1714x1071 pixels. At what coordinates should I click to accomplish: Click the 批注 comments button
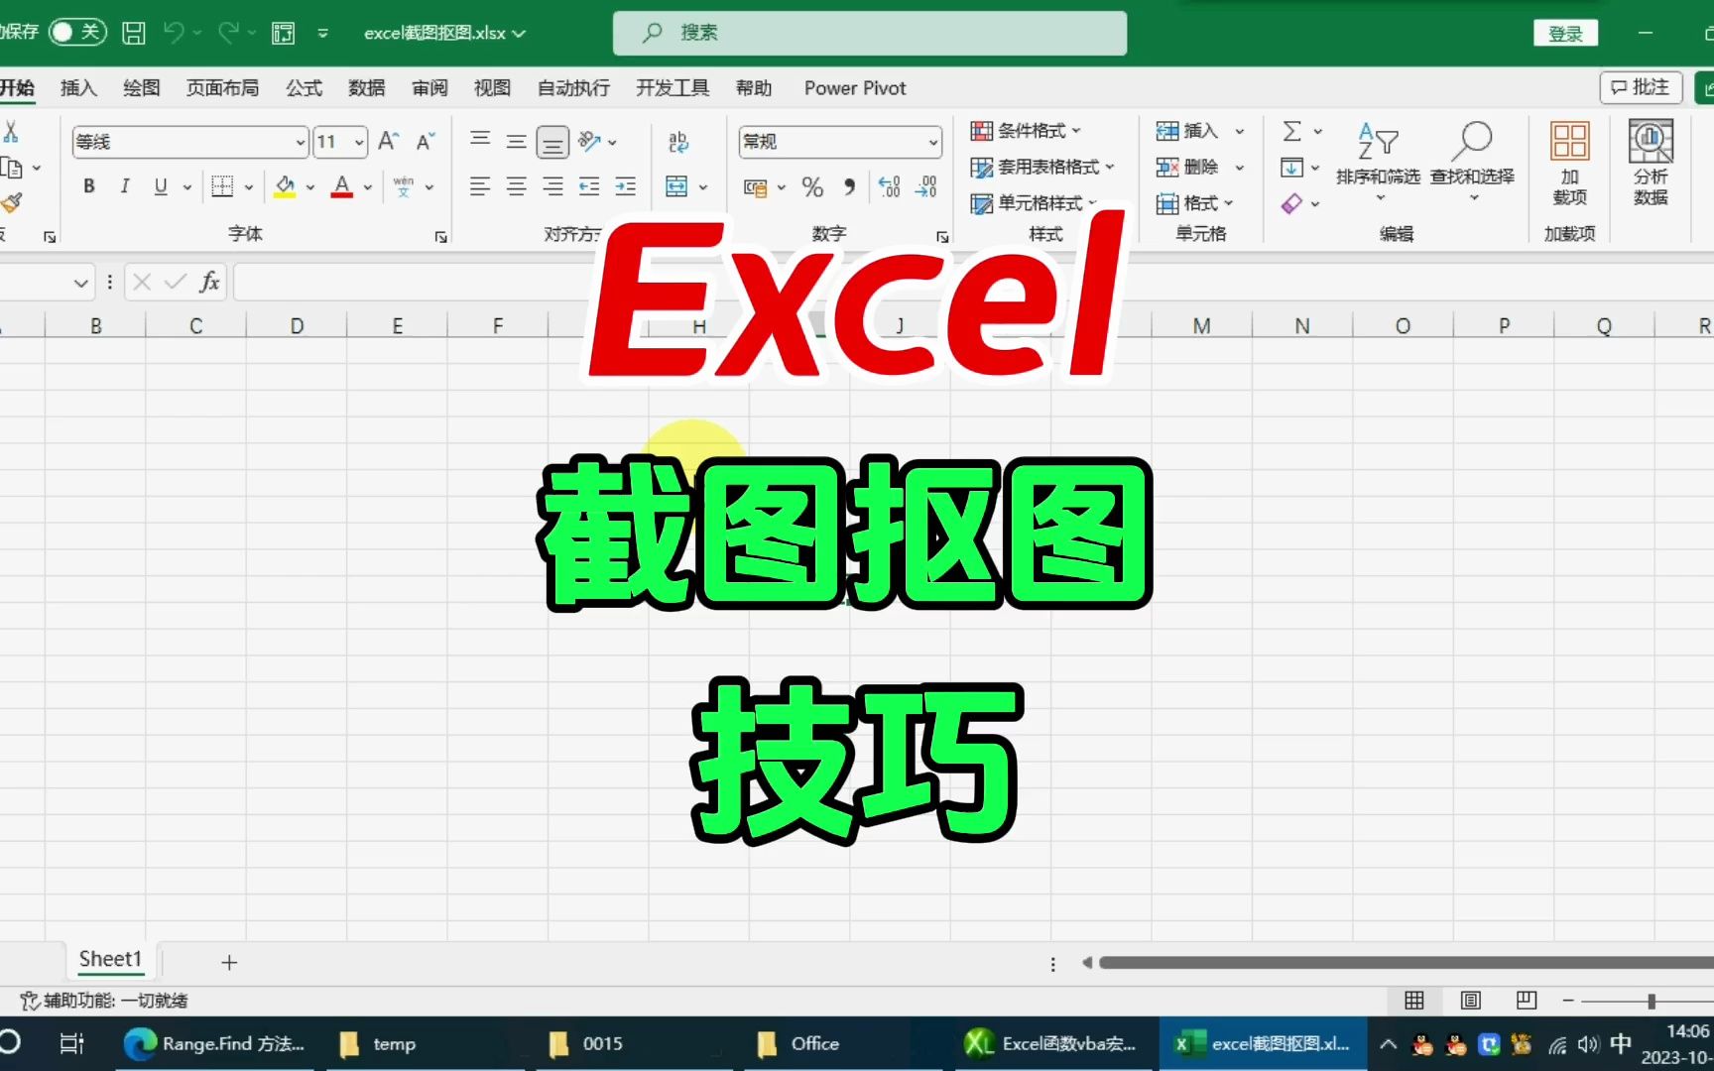tap(1641, 87)
